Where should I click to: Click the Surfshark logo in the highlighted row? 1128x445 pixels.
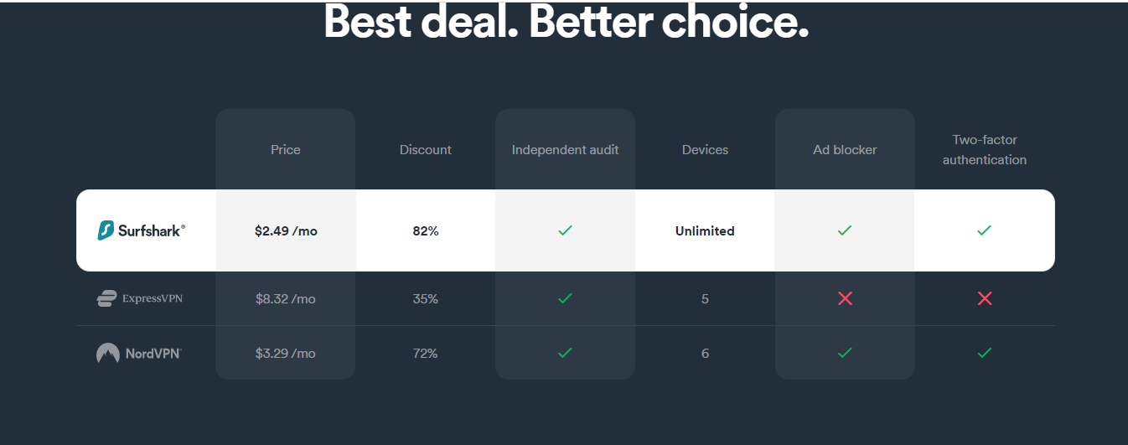pos(141,230)
